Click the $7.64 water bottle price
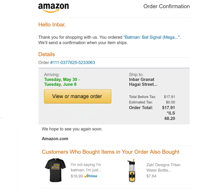The height and width of the screenshot is (192, 216). click(151, 176)
